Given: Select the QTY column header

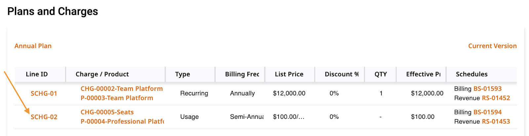Looking at the screenshot, I should pos(381,74).
